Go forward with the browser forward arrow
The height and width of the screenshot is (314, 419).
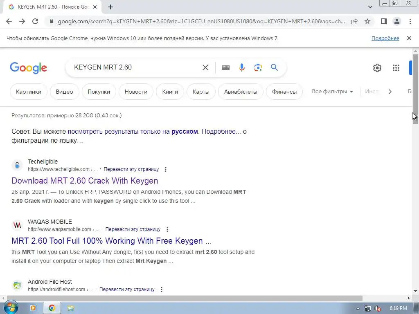coord(22,21)
